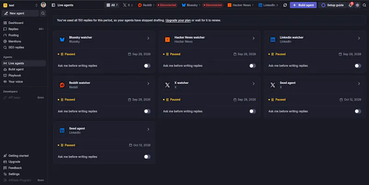
Task: Toggle Ask me before writing on Linkedin watcher
Action: pyautogui.click(x=358, y=66)
